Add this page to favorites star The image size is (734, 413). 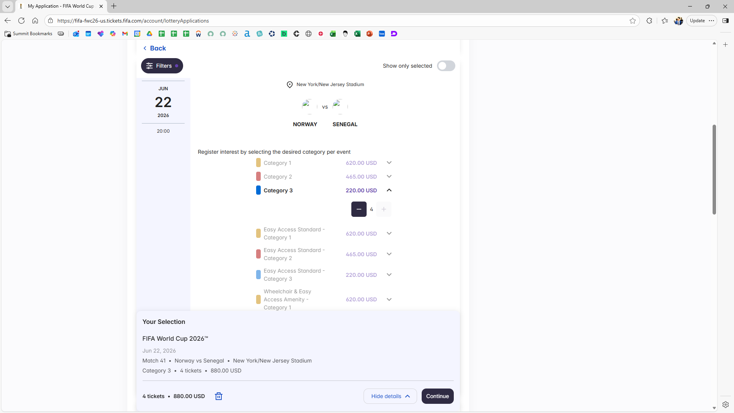tap(633, 21)
